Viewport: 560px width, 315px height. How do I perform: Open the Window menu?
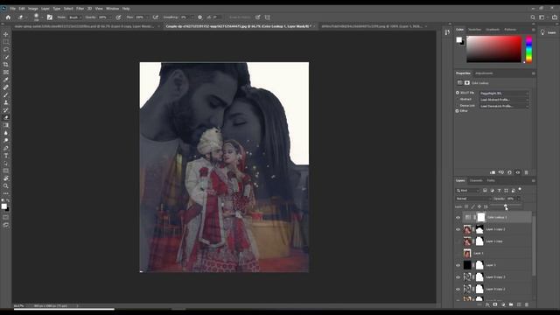pyautogui.click(x=112, y=9)
